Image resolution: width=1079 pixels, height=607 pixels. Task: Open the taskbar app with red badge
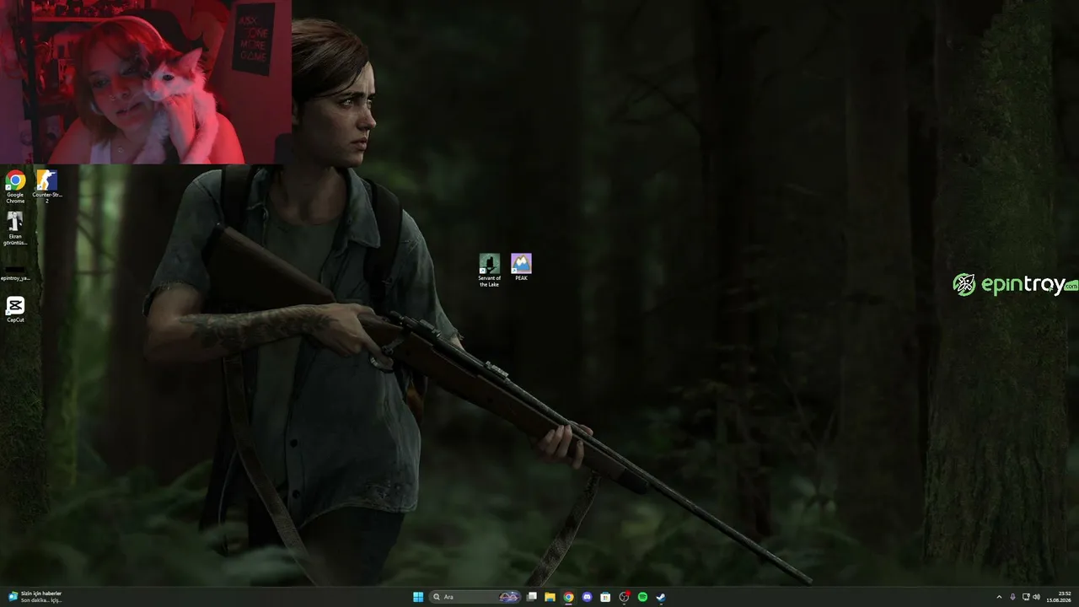tap(624, 597)
